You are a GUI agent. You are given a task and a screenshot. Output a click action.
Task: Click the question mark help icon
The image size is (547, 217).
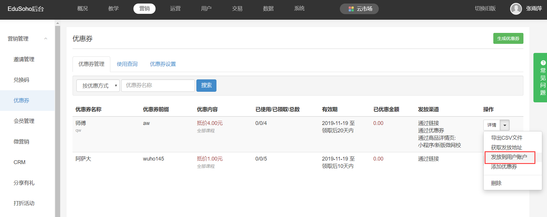click(543, 63)
